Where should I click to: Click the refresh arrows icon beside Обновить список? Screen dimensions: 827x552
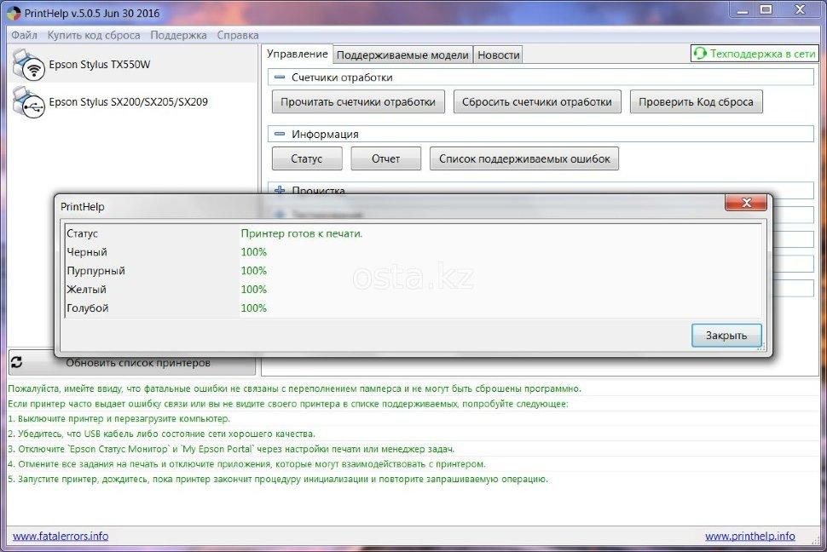click(x=16, y=362)
